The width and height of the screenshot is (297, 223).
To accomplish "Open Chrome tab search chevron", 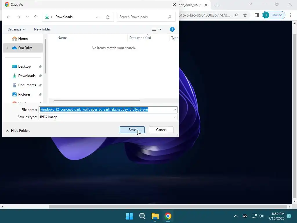I will click(x=250, y=4).
